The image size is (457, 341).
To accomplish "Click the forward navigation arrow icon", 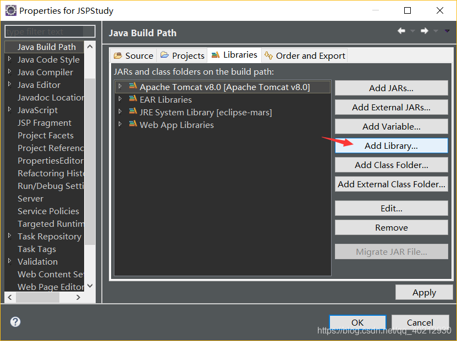I will tap(425, 31).
